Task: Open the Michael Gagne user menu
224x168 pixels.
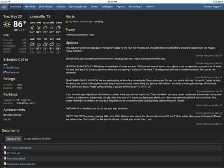Action: [213, 6]
